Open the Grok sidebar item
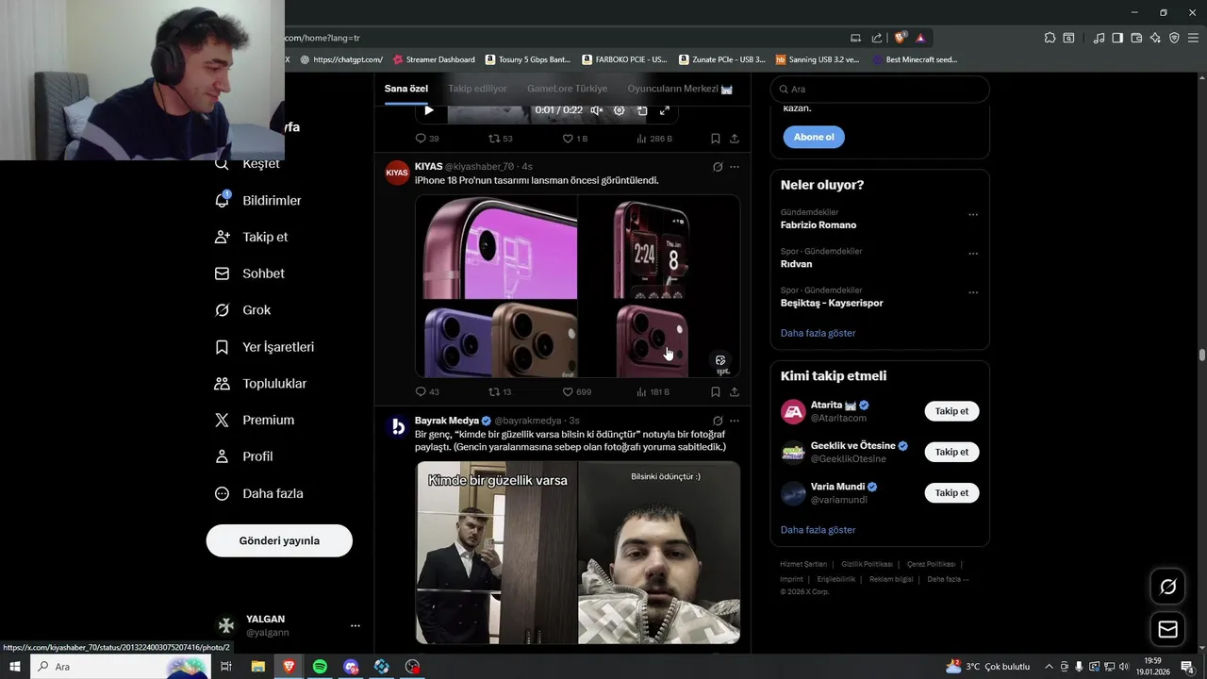The image size is (1207, 679). [242, 310]
